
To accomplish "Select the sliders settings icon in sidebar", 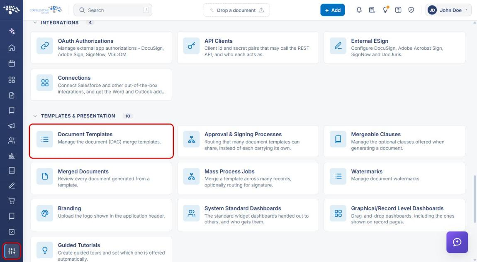I will tap(12, 251).
